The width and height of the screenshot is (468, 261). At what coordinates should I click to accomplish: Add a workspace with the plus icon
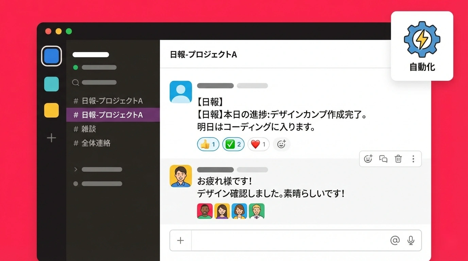click(x=51, y=138)
